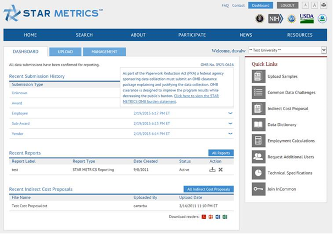333x234 pixels.
Task: Open the Technical Specifications pie chart icon
Action: pos(258,173)
